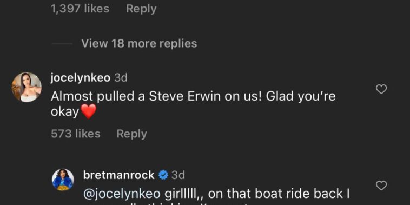Click bretmanrock's blue verified badge
410x205 pixels.
pos(163,175)
